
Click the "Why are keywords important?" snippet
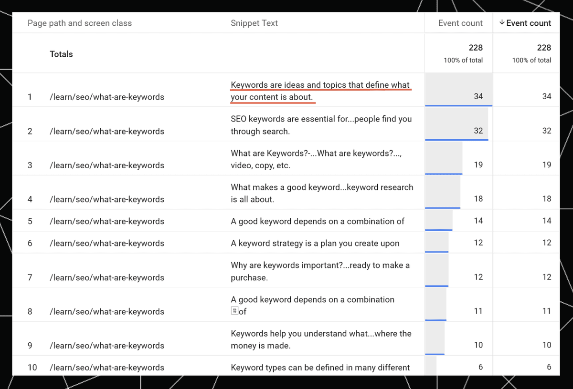319,271
